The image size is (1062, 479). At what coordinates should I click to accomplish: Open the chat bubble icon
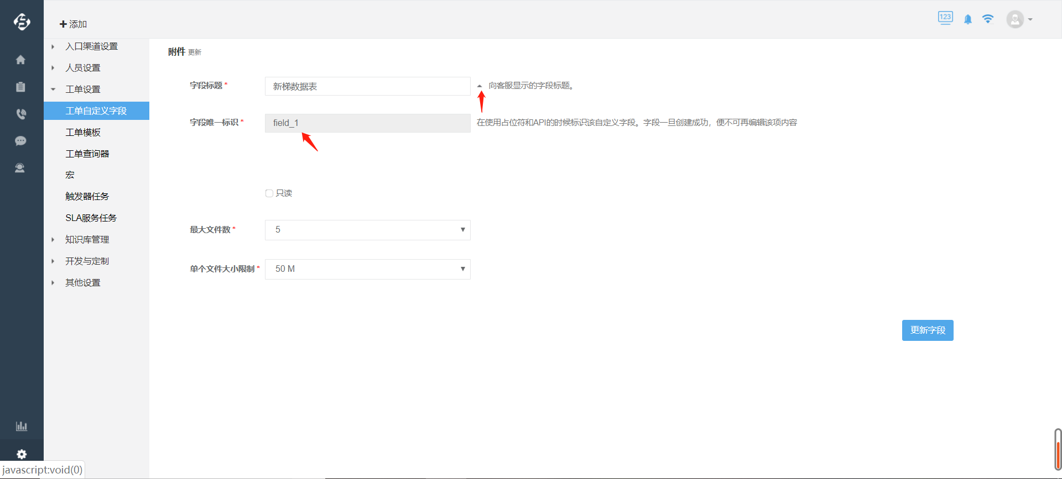(x=20, y=141)
